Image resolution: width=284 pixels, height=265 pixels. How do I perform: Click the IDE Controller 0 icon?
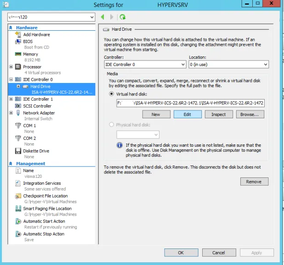[18, 79]
